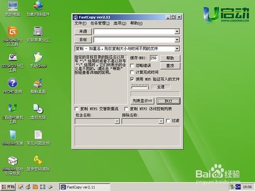Open the copy mode dropdown list
Viewport: 255px width, 191px height.
[177, 49]
